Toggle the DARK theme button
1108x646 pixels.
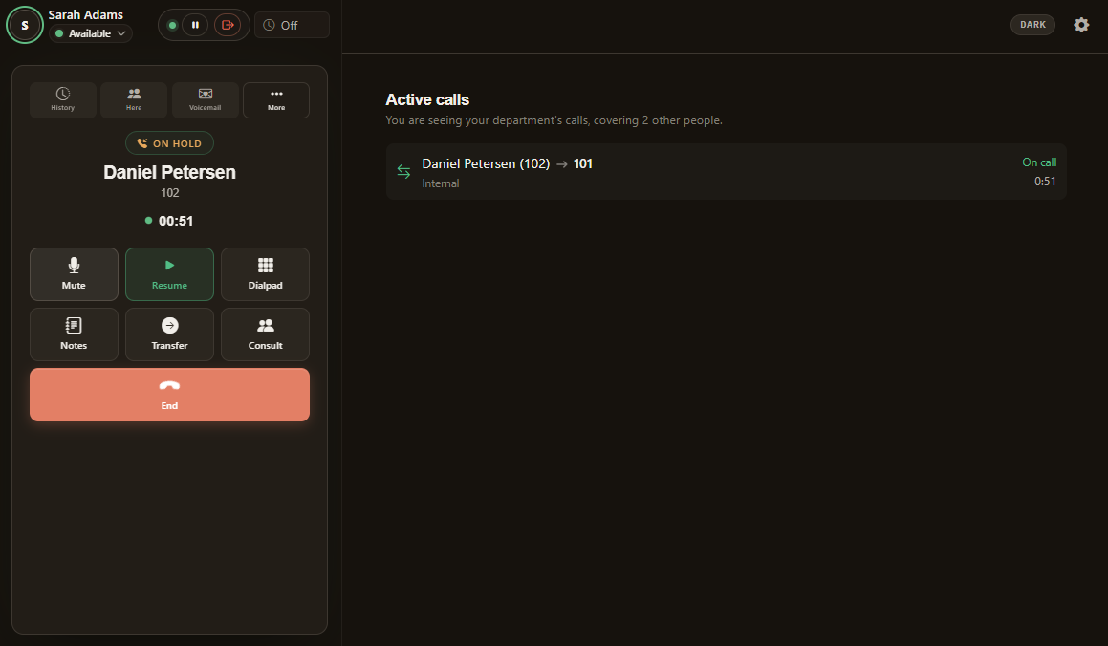(1032, 25)
